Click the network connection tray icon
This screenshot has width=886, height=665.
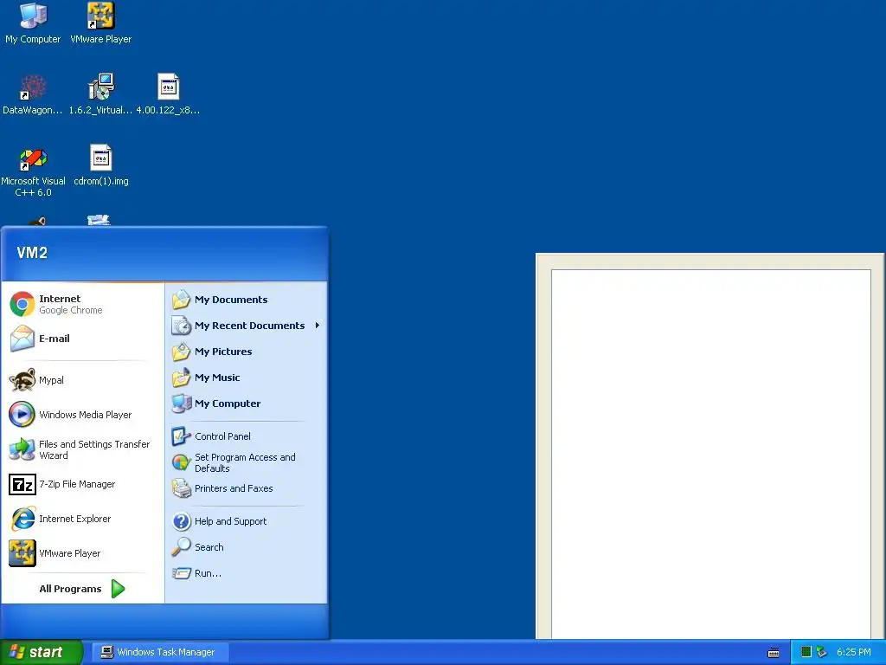822,652
